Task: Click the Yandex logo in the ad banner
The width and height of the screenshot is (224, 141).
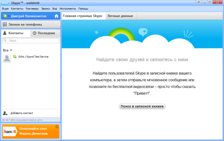Action: point(10,131)
